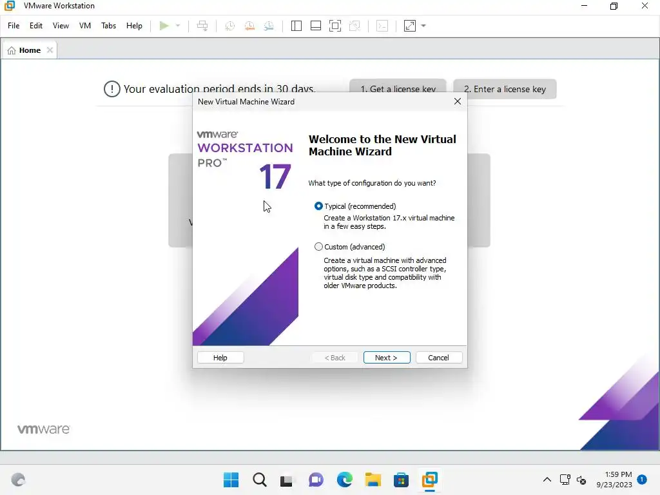Open the File menu
Viewport: 660px width, 495px height.
(x=14, y=26)
